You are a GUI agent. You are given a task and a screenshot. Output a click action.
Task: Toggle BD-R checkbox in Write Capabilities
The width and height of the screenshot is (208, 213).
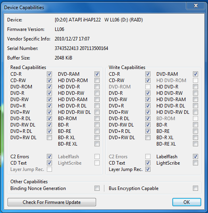pos(195,125)
